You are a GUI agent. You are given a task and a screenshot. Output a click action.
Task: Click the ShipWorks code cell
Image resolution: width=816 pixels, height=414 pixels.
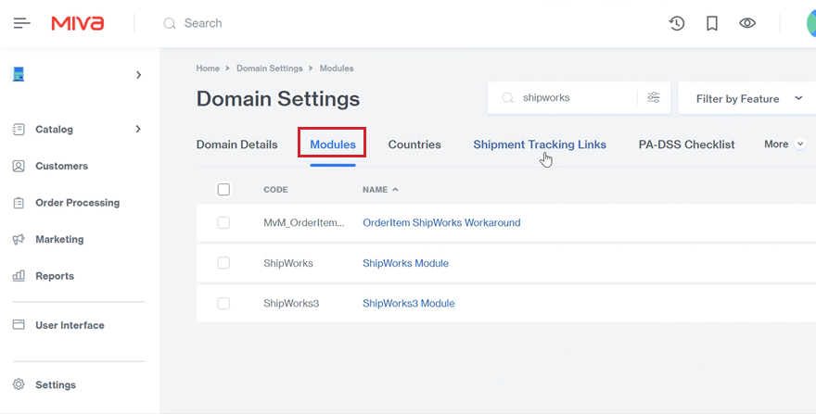(x=288, y=263)
